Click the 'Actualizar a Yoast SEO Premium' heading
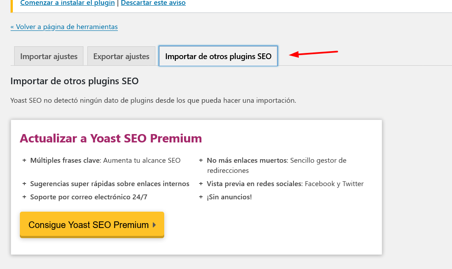This screenshot has height=269, width=452. (x=111, y=138)
